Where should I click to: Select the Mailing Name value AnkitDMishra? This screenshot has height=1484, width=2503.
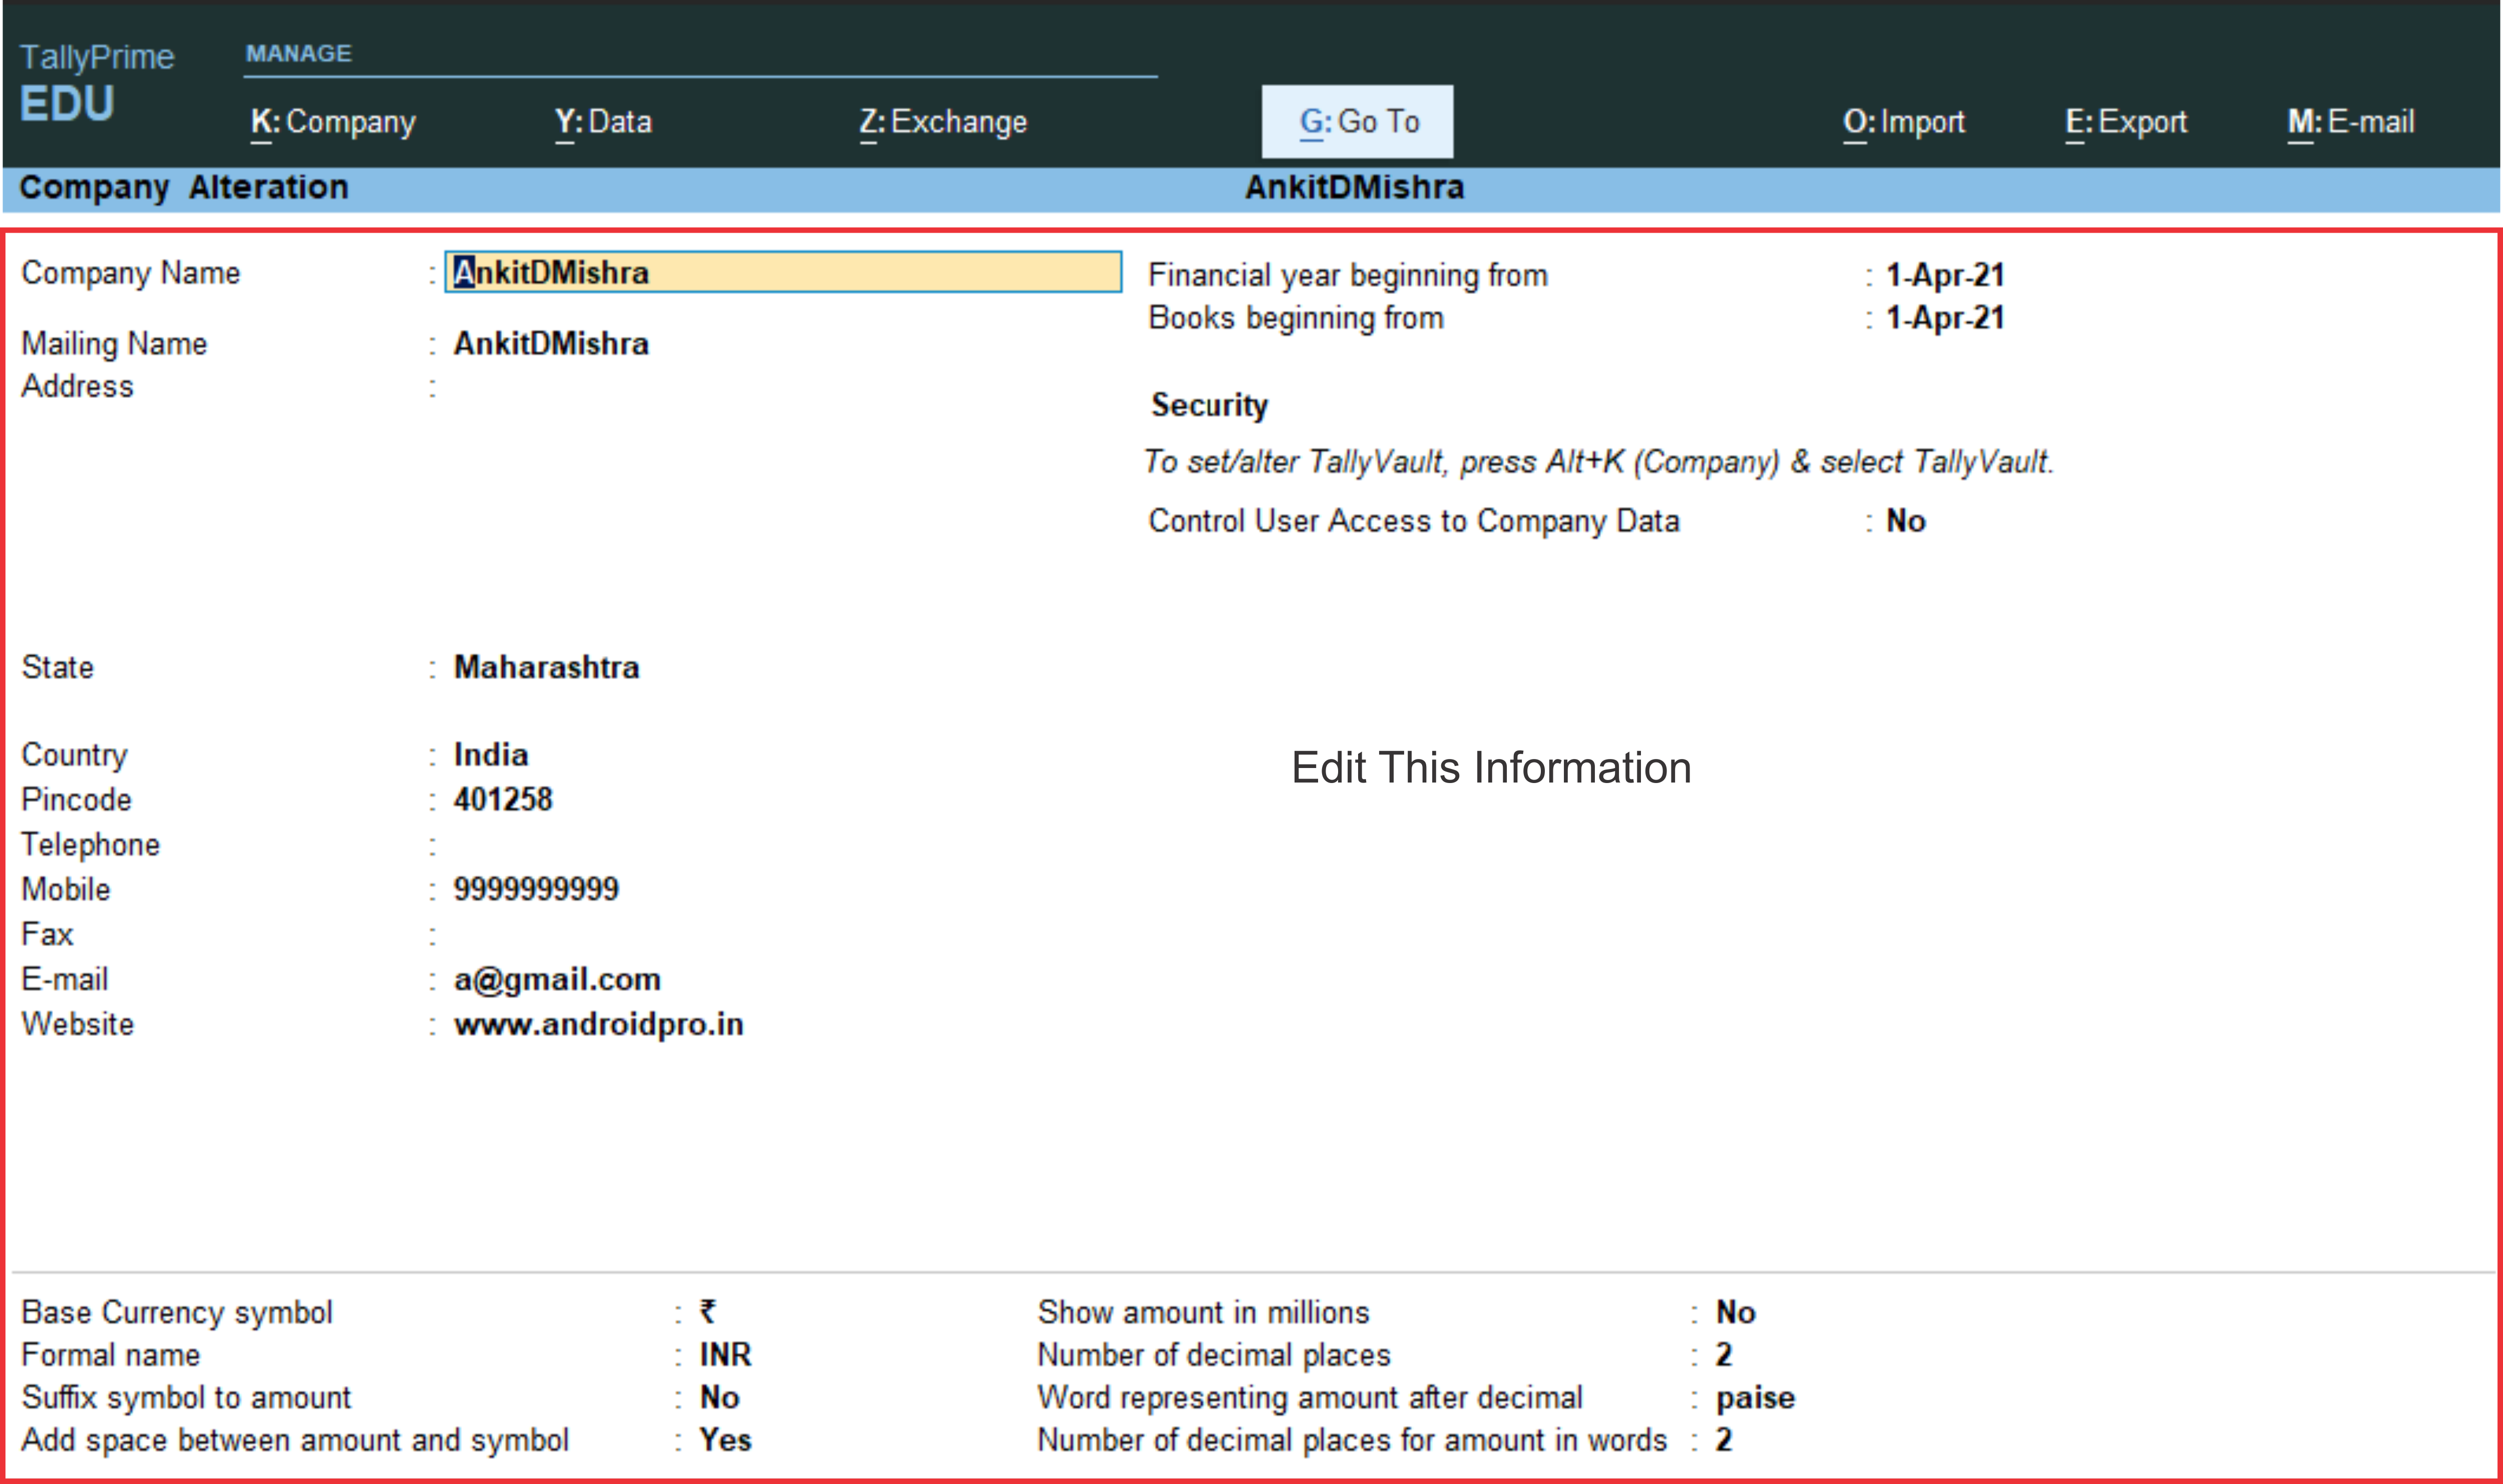550,344
